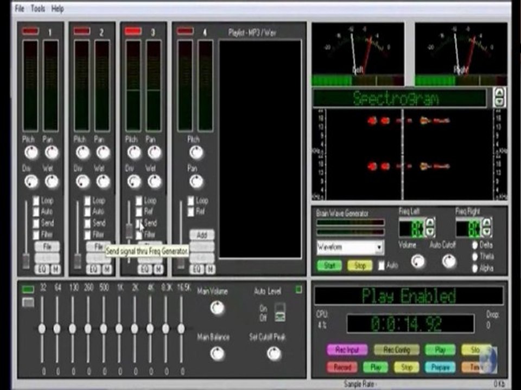Click the 32 Hz equalizer slider

pos(42,329)
